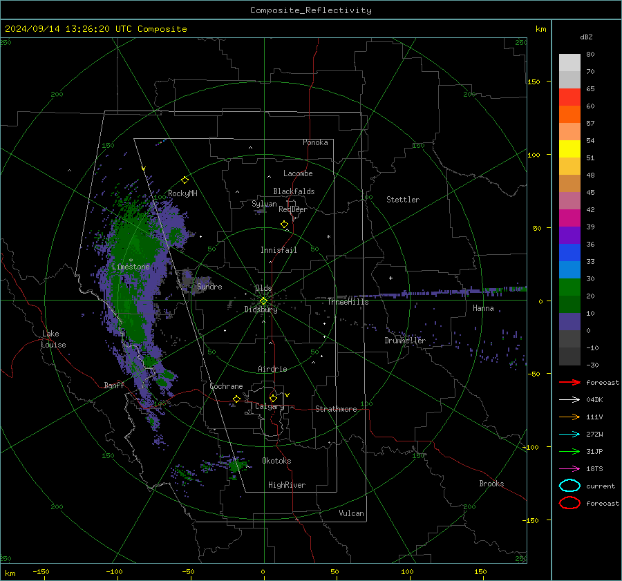Click the Limestone label on the map

[131, 267]
